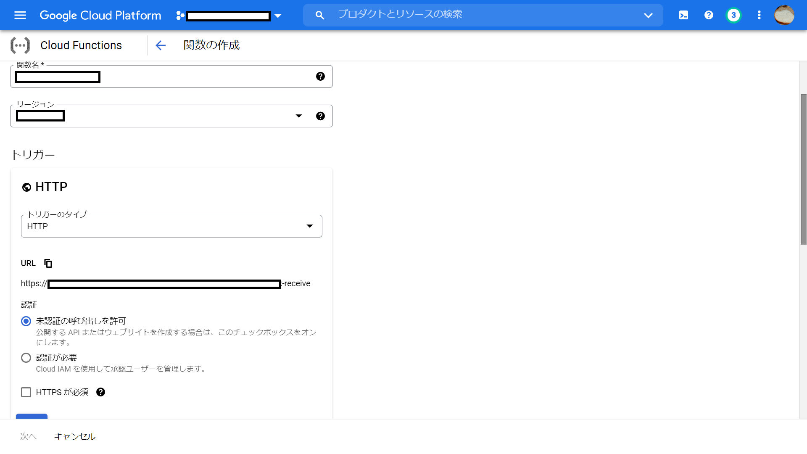Image resolution: width=807 pixels, height=454 pixels.
Task: Click the Cloud Functions menu label
Action: click(x=81, y=45)
